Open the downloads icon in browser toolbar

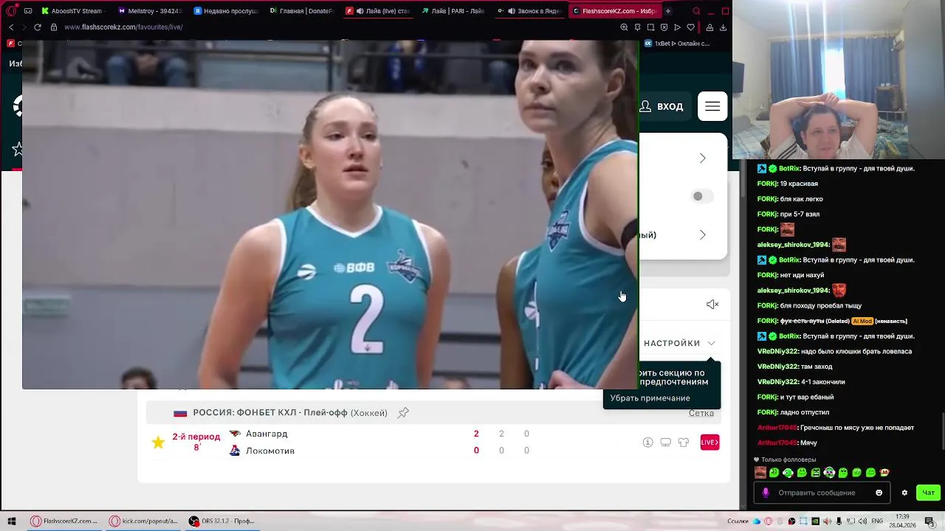click(x=723, y=27)
